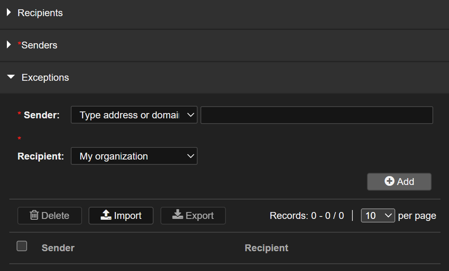Sort by the Sender column header
Viewport: 449px width, 271px height.
[58, 248]
